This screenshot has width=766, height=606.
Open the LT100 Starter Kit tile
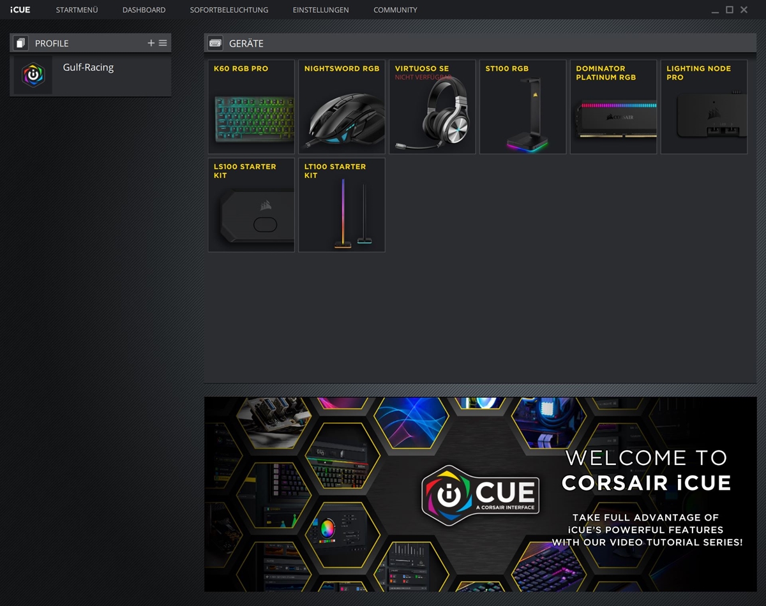click(342, 205)
